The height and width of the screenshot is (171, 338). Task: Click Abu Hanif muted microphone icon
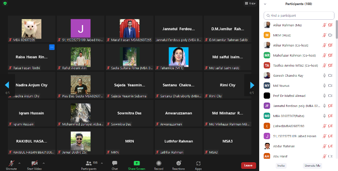click(x=324, y=157)
